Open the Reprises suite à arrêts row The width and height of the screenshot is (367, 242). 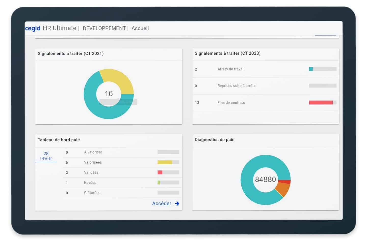(x=236, y=86)
